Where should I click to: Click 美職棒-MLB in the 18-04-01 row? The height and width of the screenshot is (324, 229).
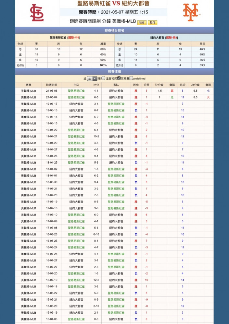[x=29, y=176]
